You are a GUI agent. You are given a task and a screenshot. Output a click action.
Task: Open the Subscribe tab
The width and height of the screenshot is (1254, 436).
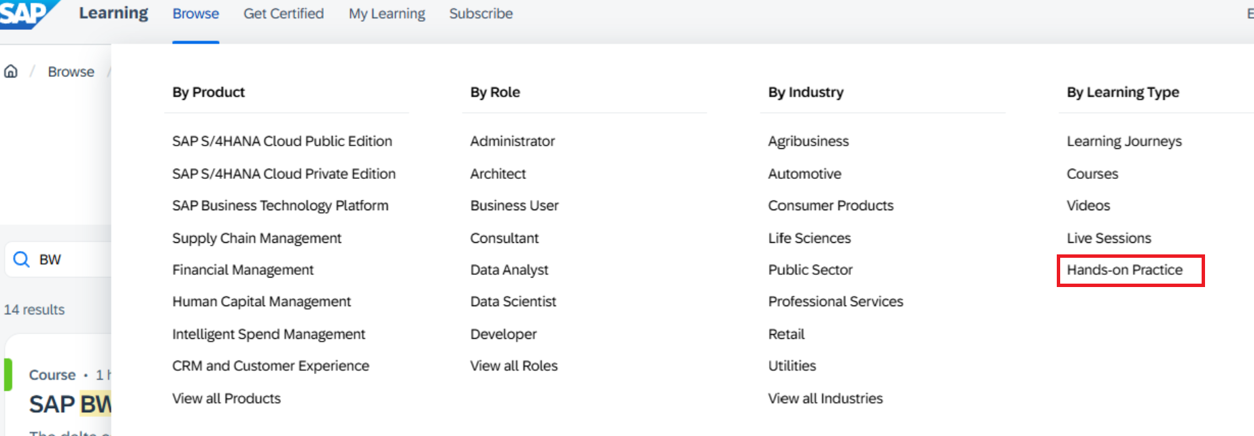(x=481, y=14)
